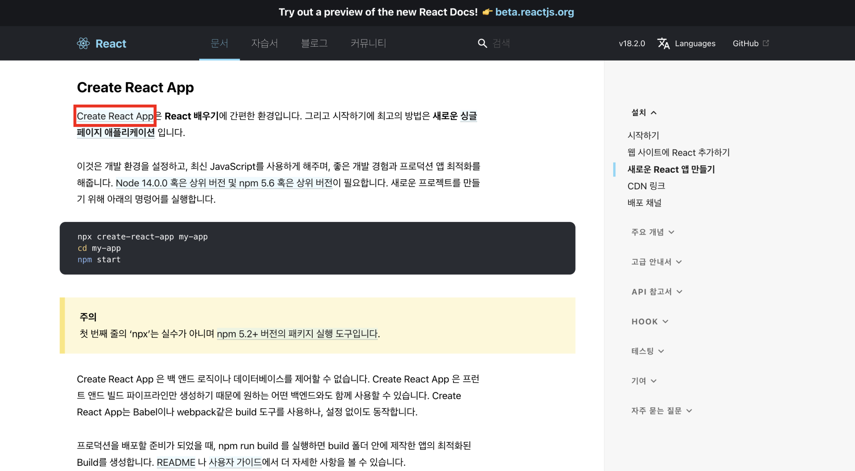This screenshot has height=471, width=855.
Task: Open the 사용자 가이드 link
Action: (x=235, y=462)
